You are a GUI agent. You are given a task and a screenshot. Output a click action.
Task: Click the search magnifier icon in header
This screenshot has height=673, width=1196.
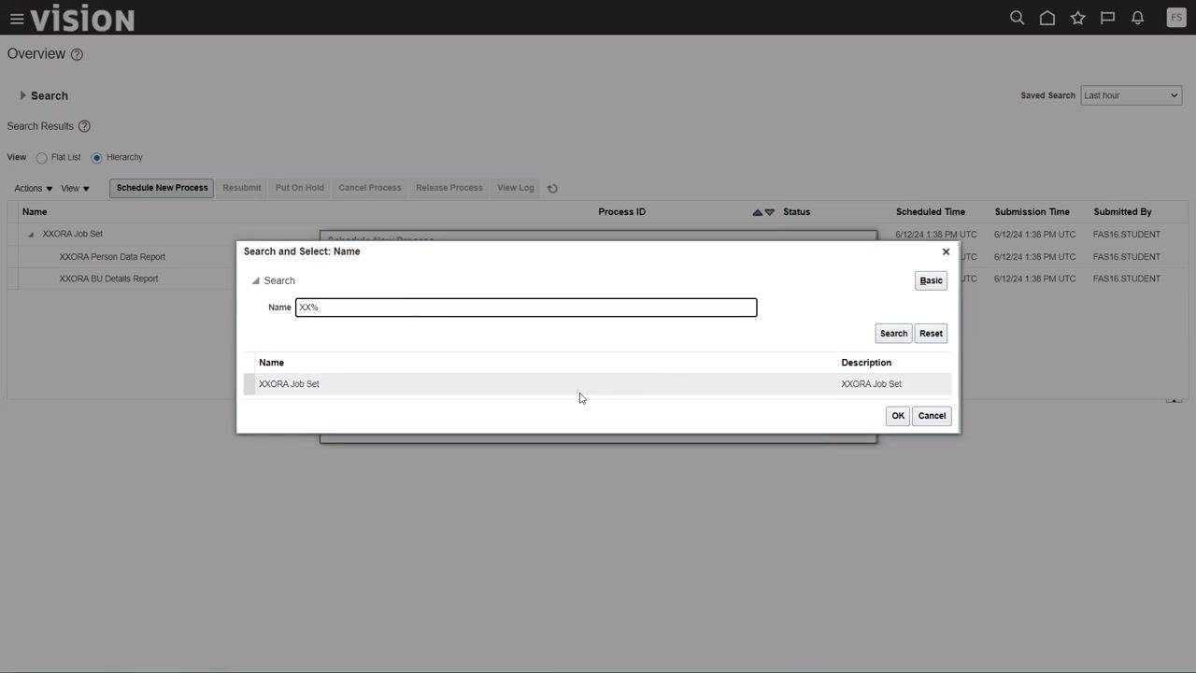[1018, 18]
